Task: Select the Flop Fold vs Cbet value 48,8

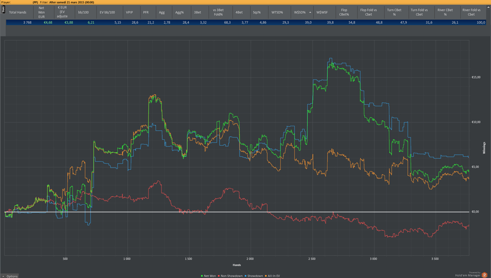Action: (379, 23)
